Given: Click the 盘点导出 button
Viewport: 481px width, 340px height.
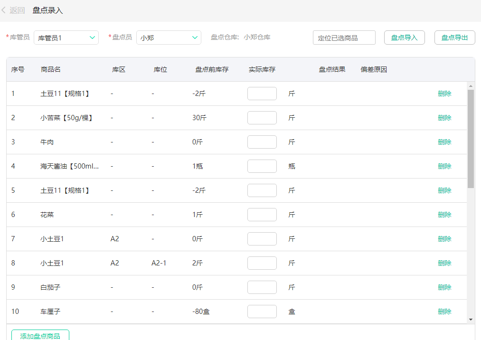Looking at the screenshot, I should (454, 38).
